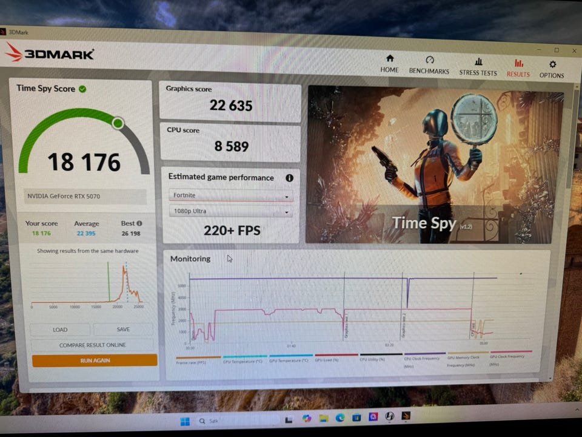This screenshot has width=582, height=437.
Task: Click the Time Spy score gauge knob
Action: tap(118, 123)
